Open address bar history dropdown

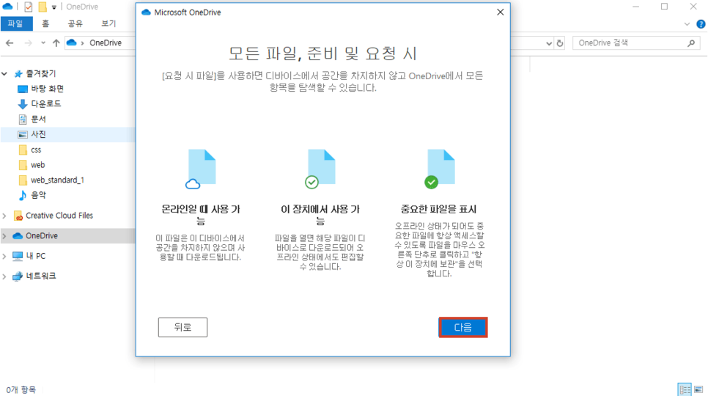click(x=549, y=43)
